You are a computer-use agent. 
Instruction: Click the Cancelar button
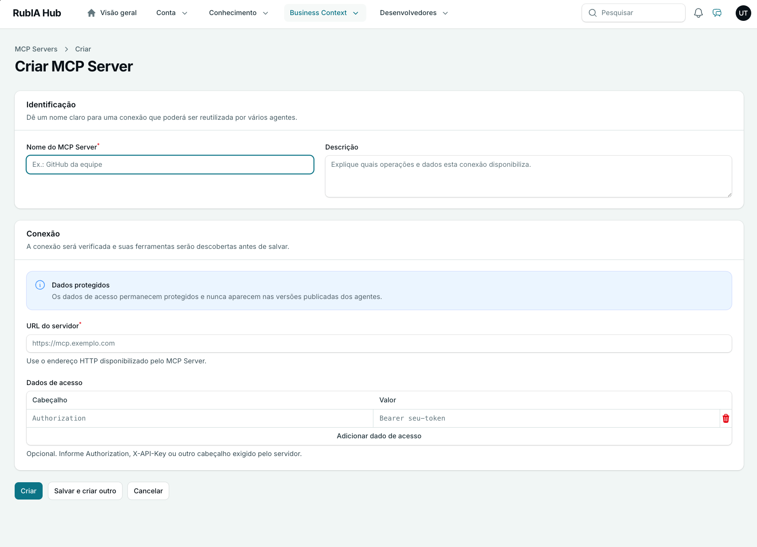pos(148,491)
